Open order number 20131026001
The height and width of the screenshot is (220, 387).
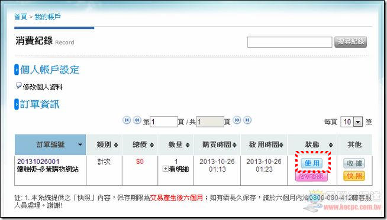38,162
